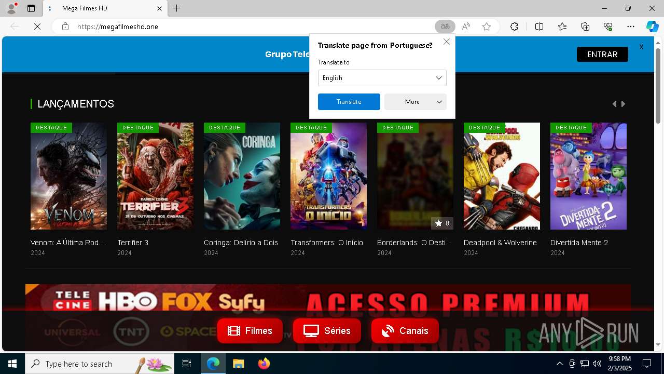The height and width of the screenshot is (374, 664).
Task: Add page to favorites star
Action: click(487, 26)
